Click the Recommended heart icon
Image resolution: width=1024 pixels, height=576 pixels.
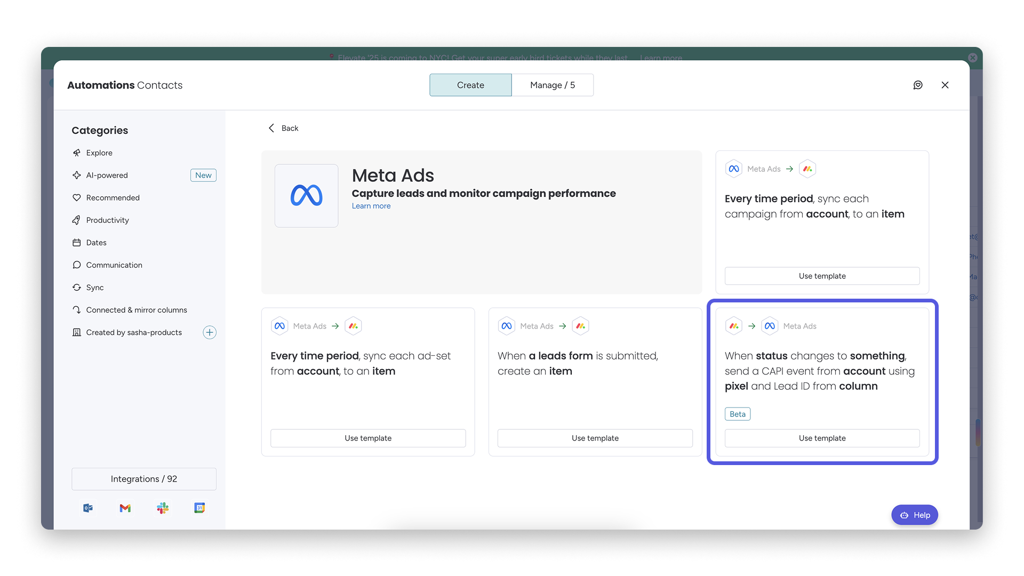[77, 197]
